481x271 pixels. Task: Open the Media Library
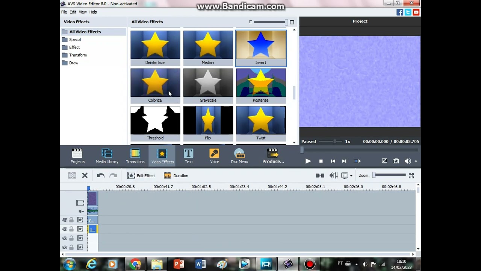click(107, 156)
